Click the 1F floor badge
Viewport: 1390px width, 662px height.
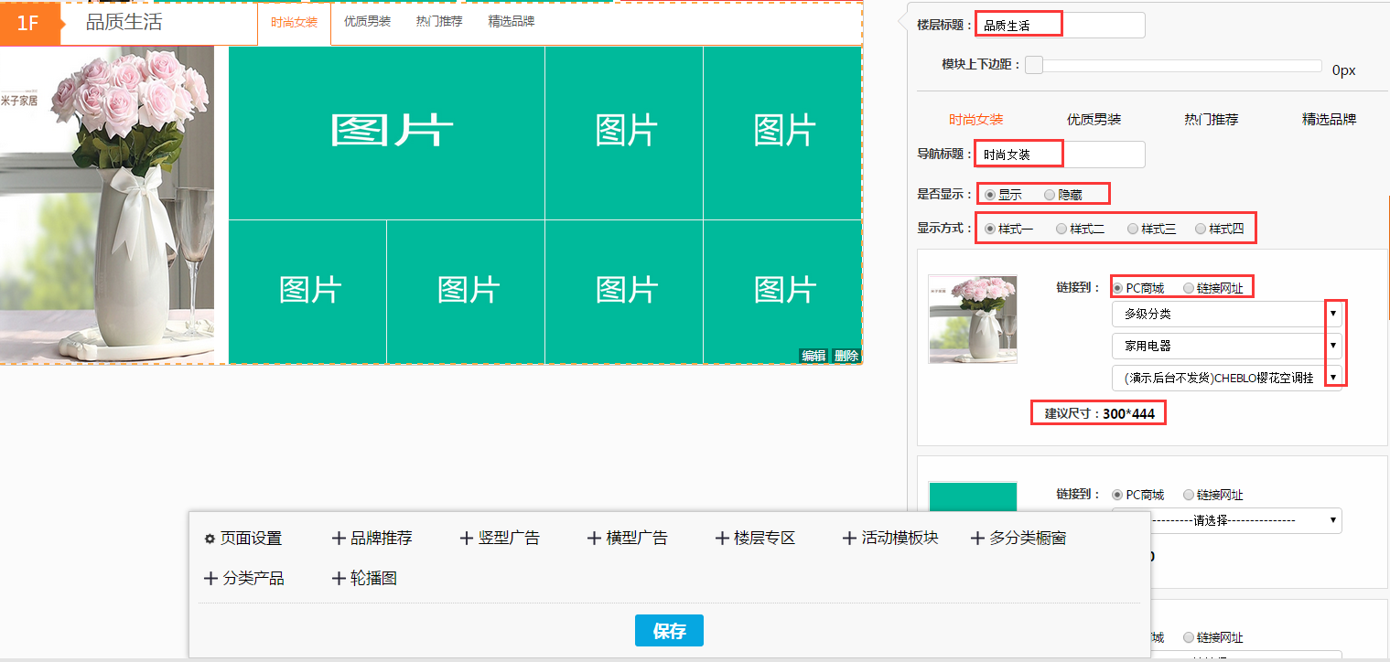tap(29, 23)
